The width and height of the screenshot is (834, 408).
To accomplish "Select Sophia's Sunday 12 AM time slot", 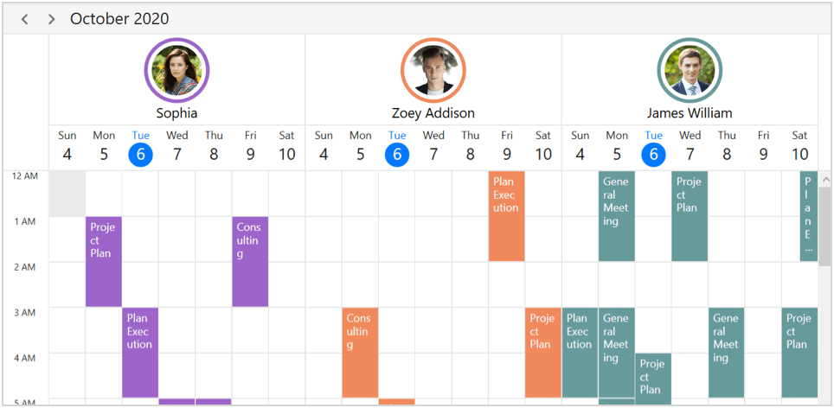I will coord(67,193).
